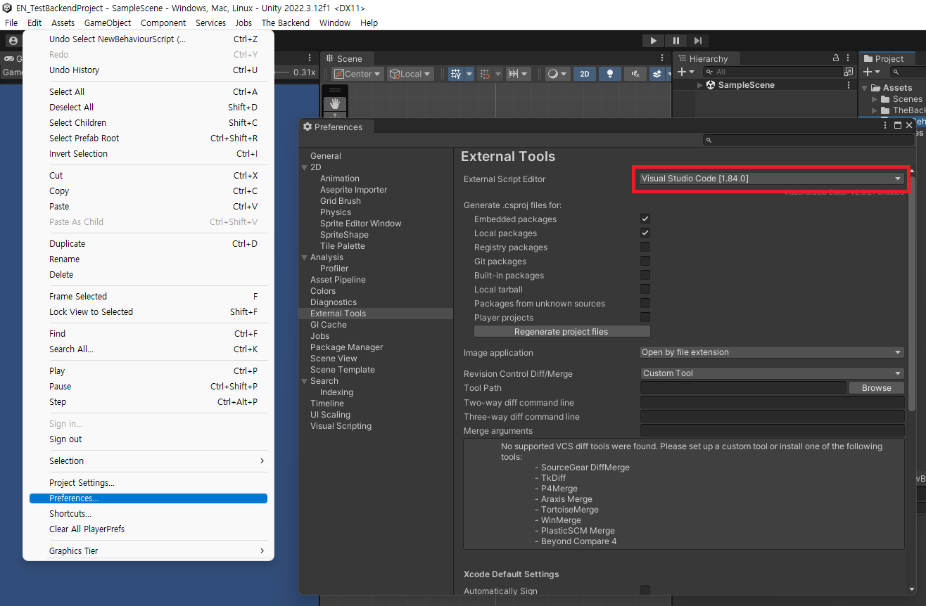Open the draw mode shading dropdown

(x=557, y=74)
